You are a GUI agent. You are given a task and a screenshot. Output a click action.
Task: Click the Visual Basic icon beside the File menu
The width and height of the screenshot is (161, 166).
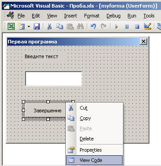coord(11,15)
